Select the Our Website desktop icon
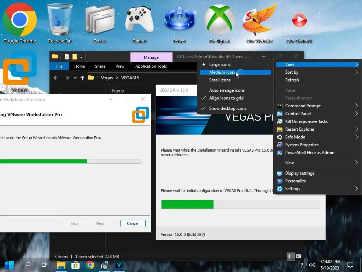362x272 pixels. pyautogui.click(x=259, y=23)
